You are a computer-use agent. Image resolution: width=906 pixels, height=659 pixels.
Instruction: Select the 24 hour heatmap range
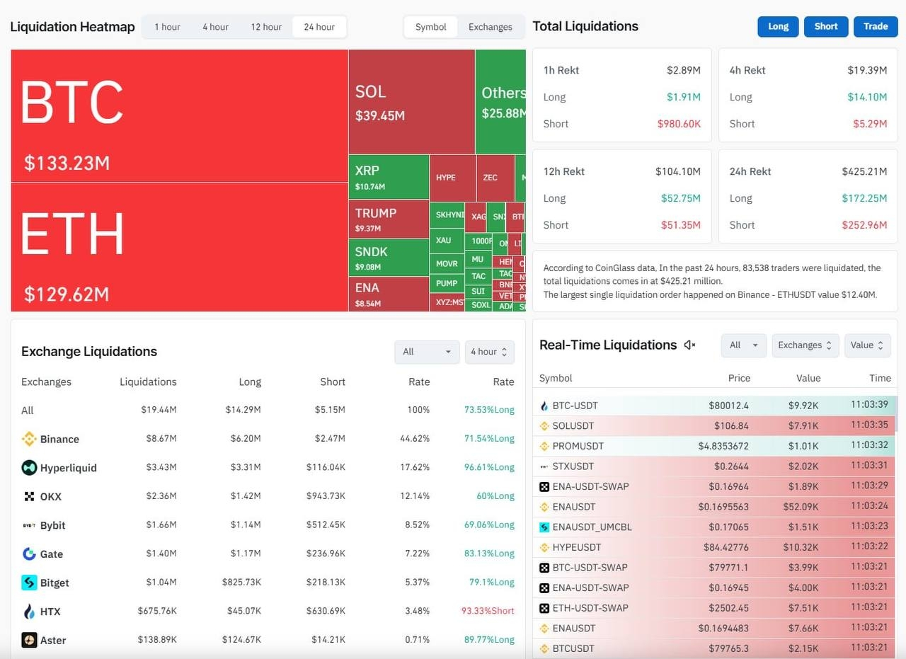[x=319, y=27]
